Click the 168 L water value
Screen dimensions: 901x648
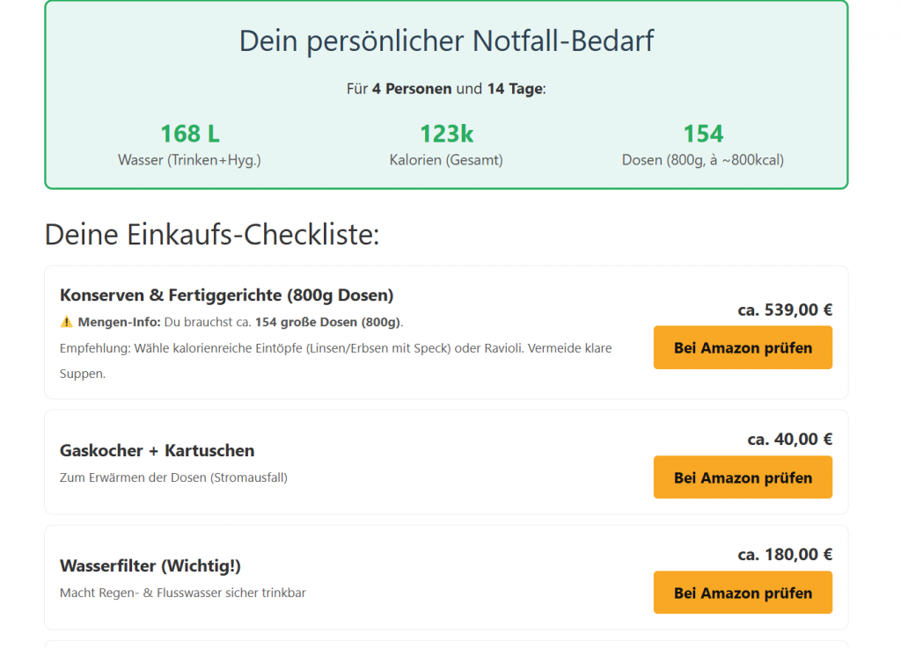click(189, 134)
